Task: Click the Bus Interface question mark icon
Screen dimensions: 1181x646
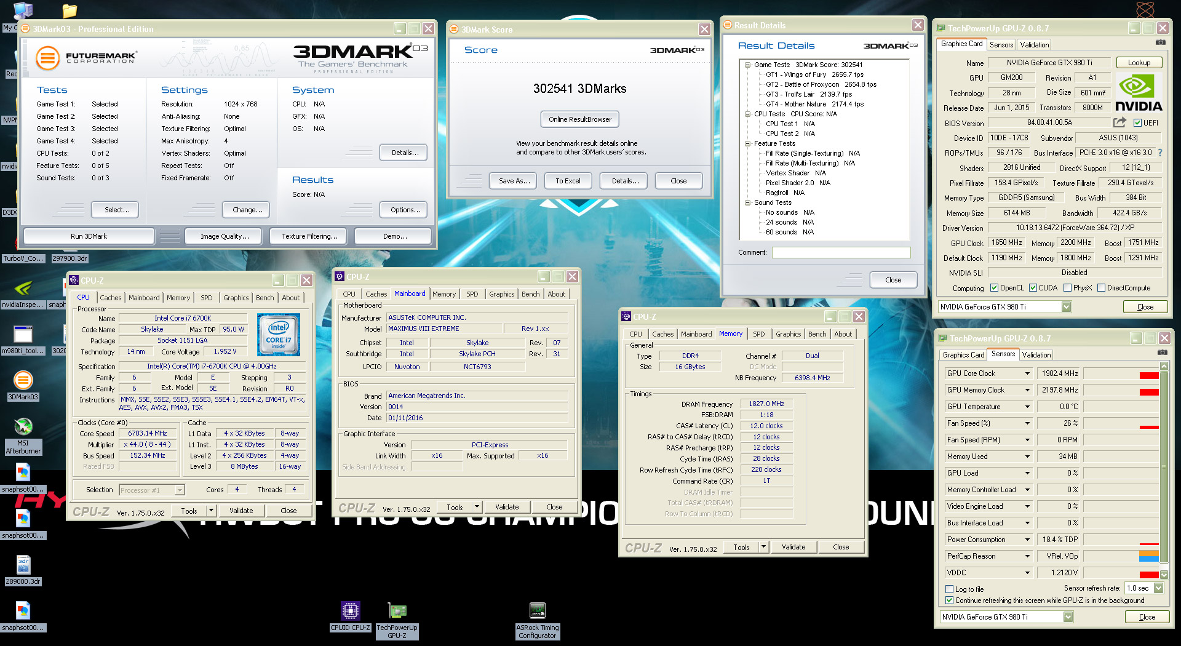Action: [1160, 153]
